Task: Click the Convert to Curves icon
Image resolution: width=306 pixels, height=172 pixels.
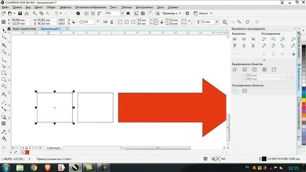Action: [248, 22]
